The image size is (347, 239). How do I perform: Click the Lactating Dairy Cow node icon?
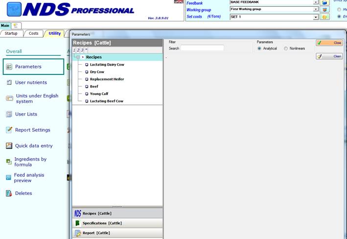[x=87, y=65]
